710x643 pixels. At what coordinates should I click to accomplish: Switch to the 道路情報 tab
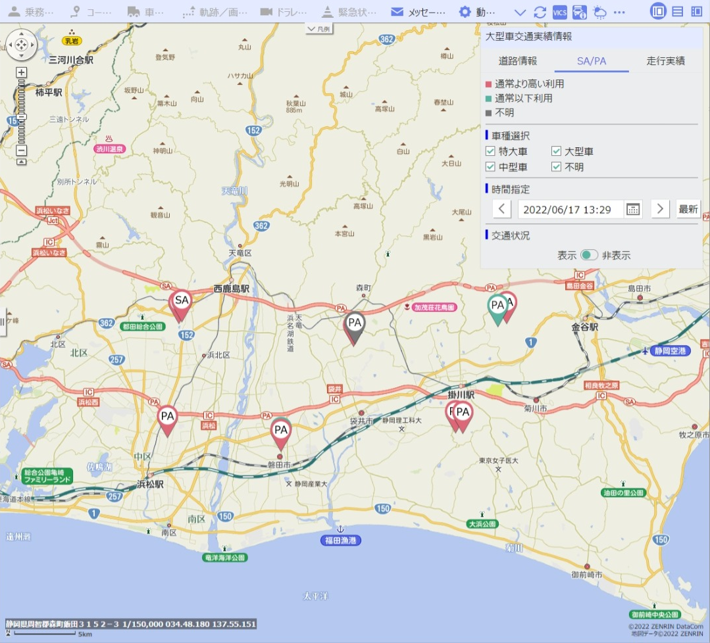tap(518, 61)
